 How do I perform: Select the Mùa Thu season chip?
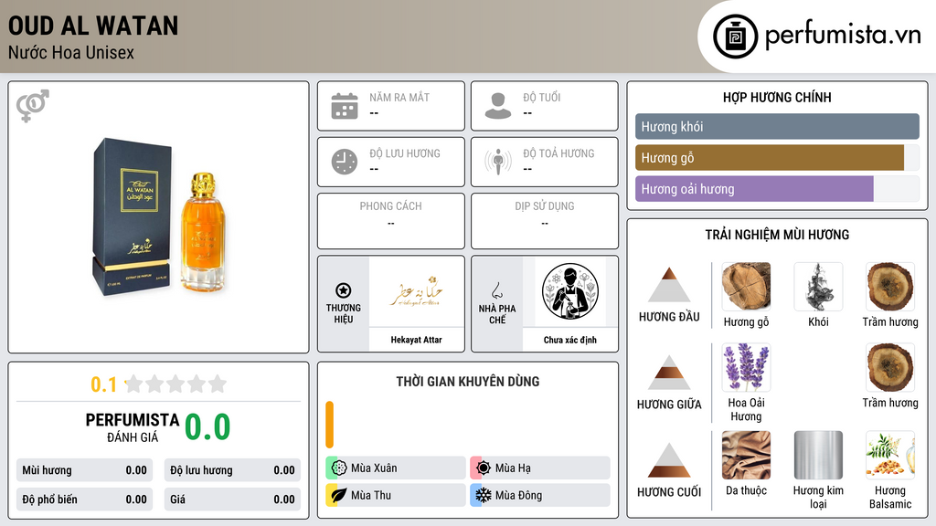(396, 495)
